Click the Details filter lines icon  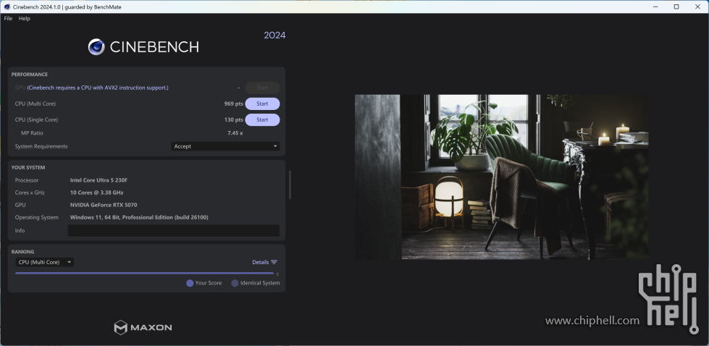pos(274,262)
